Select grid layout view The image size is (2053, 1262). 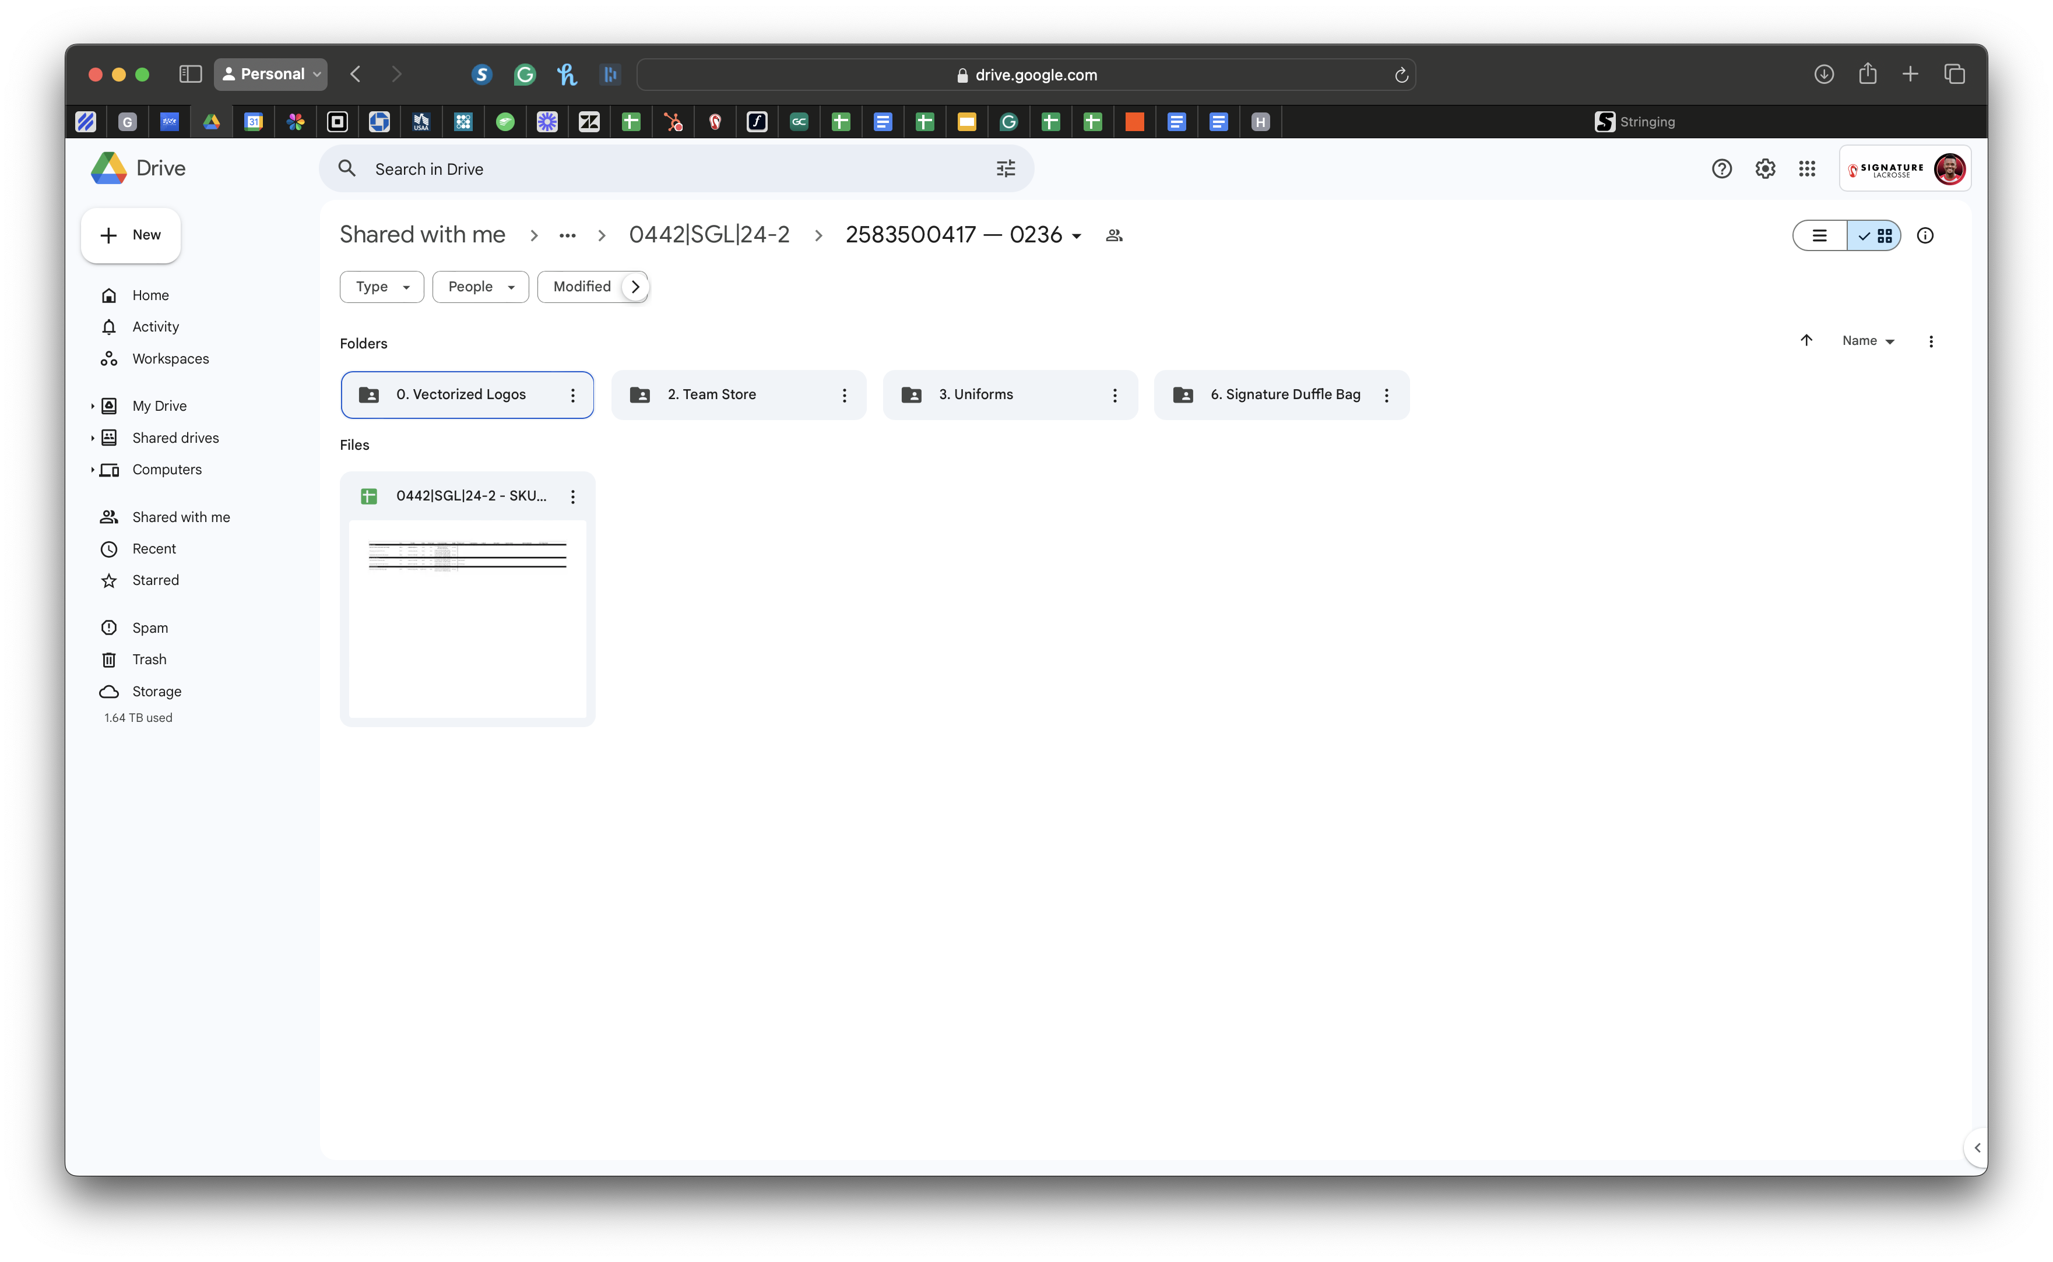point(1875,235)
